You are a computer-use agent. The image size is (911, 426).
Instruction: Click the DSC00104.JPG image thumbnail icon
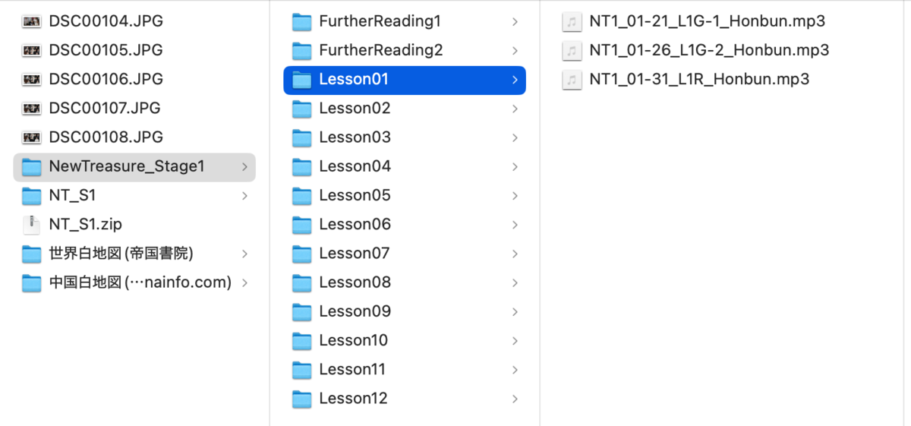[x=31, y=21]
